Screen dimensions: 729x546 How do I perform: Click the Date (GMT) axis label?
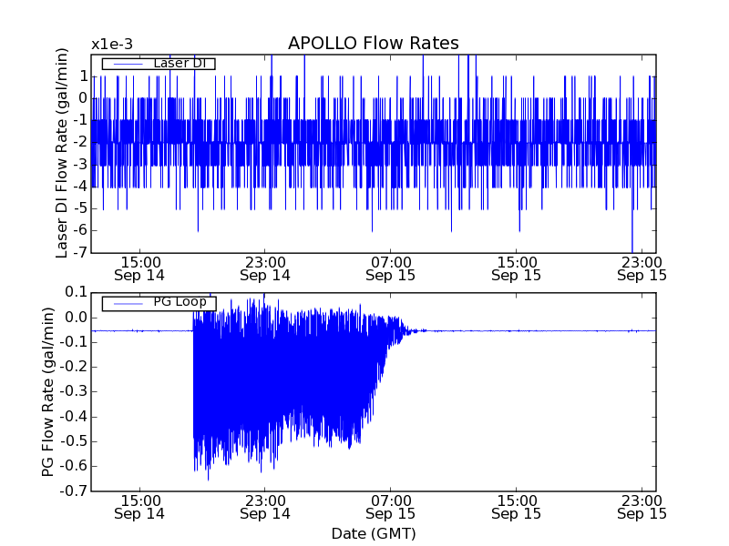374,533
